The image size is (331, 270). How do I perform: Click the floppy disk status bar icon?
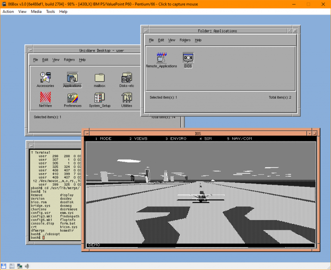tap(4, 266)
